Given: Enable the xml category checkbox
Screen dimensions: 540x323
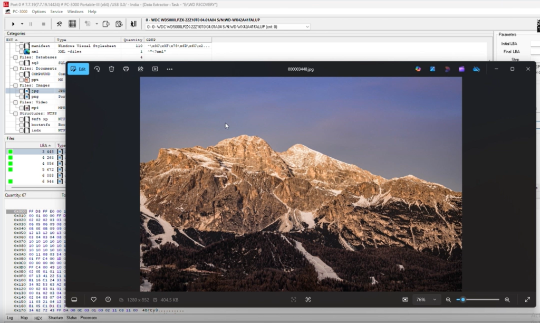Looking at the screenshot, I should coord(22,52).
